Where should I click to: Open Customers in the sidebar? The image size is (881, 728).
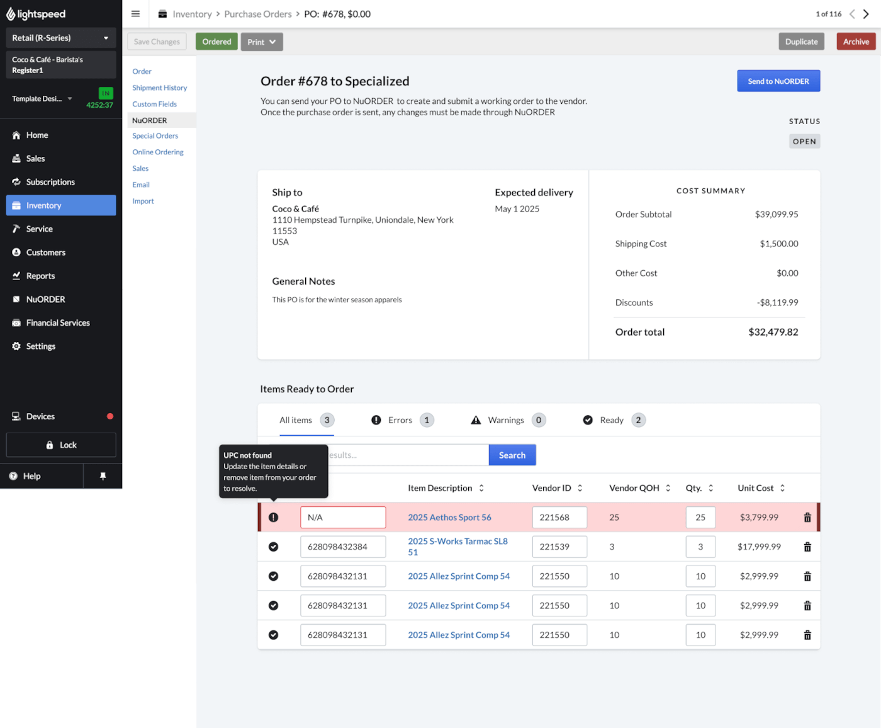[x=61, y=253]
